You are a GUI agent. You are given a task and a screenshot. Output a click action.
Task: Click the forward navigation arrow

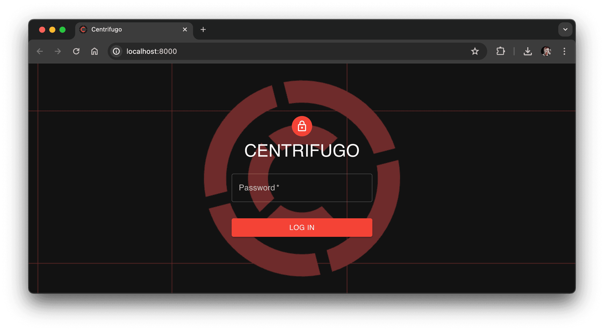click(x=58, y=51)
